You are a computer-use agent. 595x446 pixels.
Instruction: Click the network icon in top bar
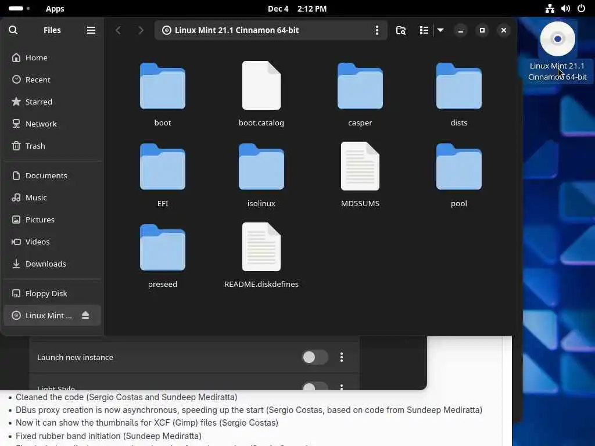tap(550, 8)
